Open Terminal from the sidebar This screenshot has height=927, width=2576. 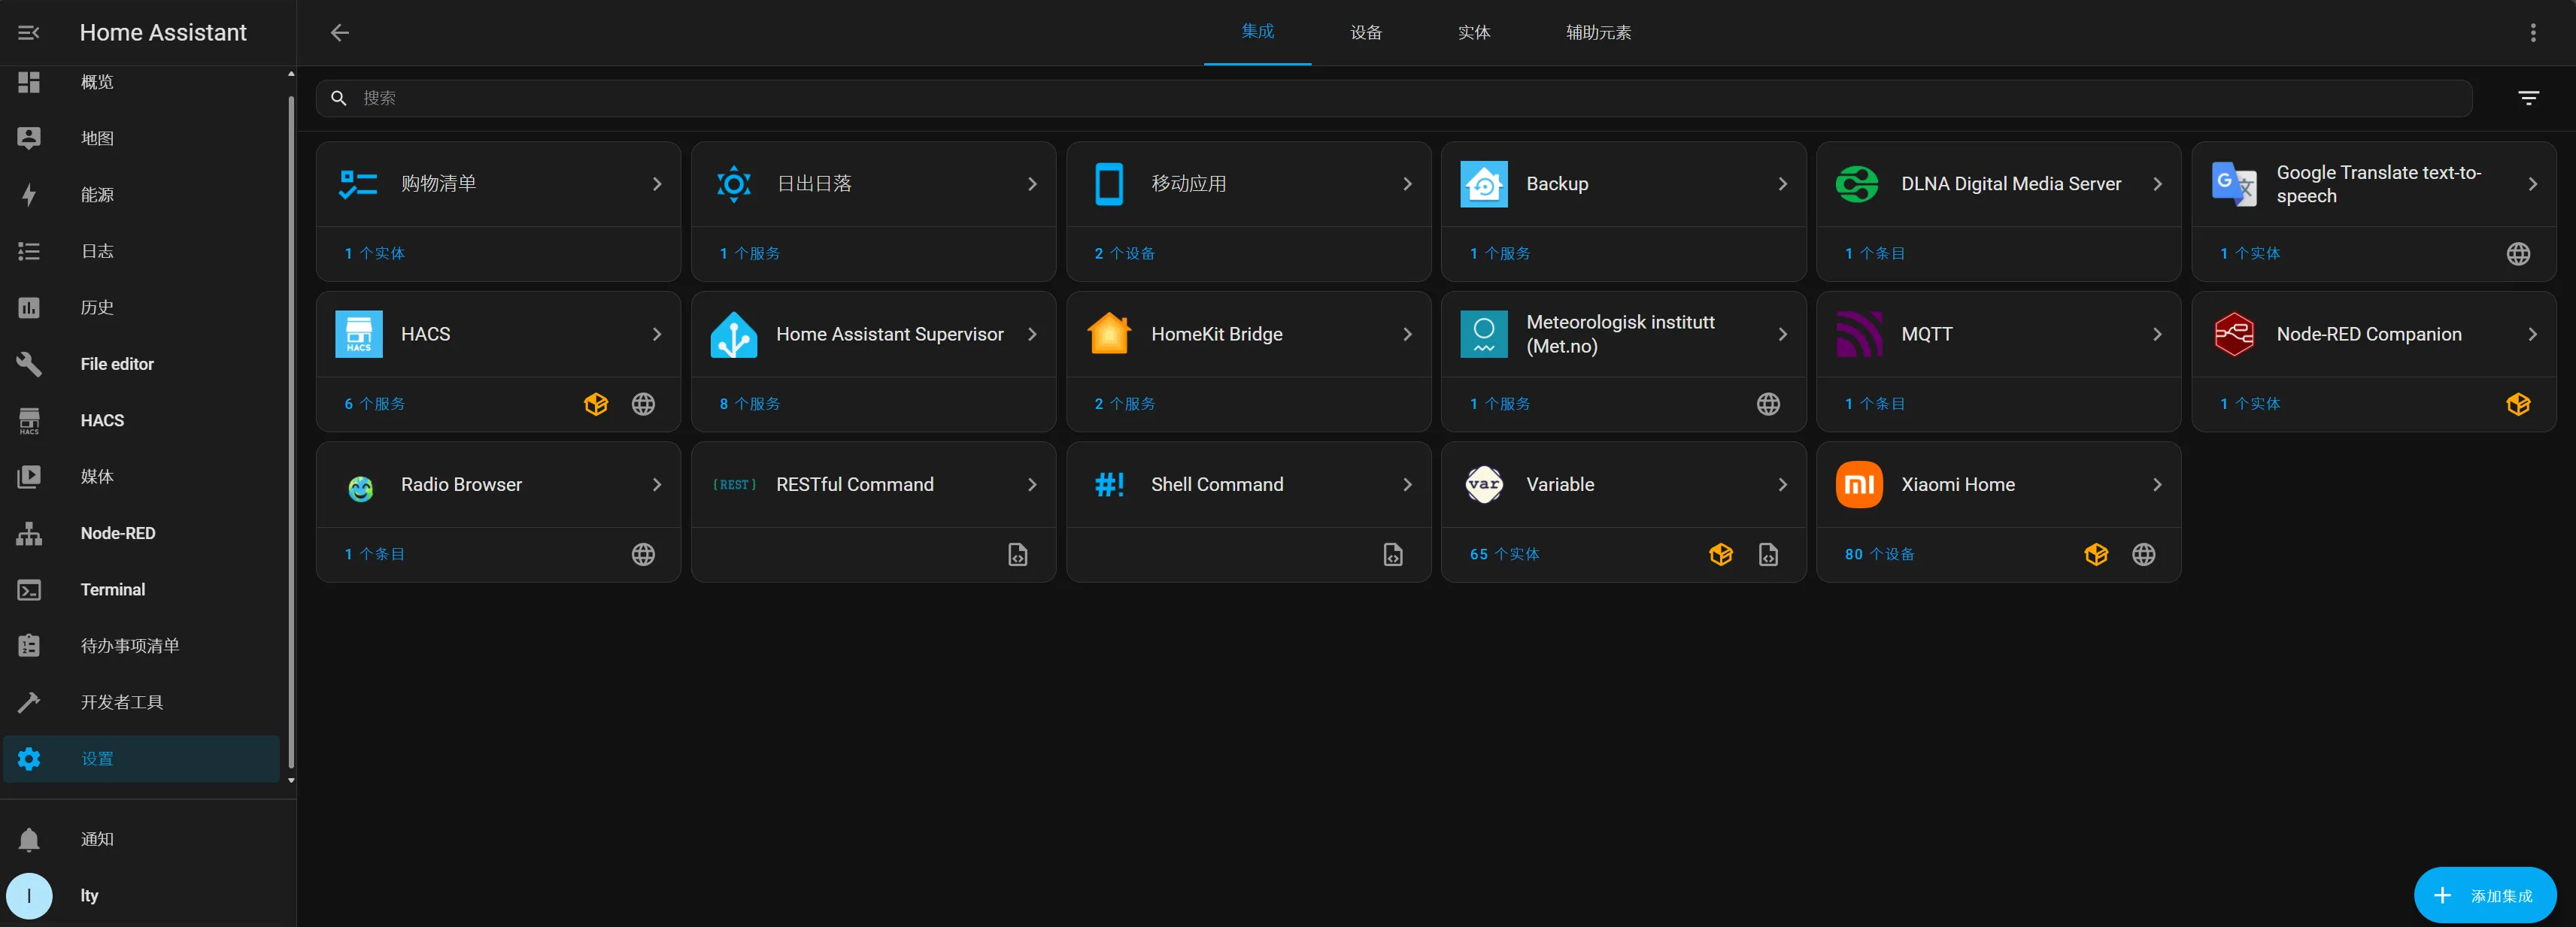point(113,590)
